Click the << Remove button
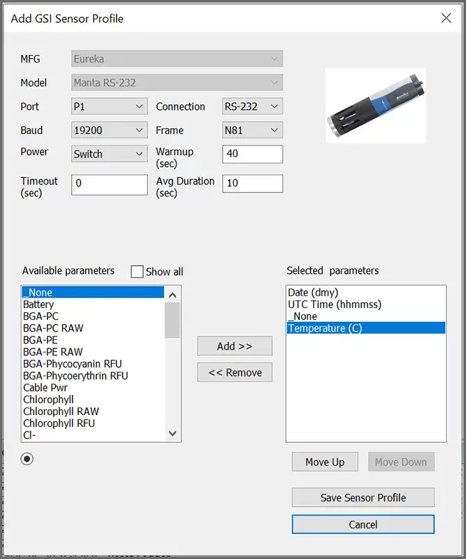The image size is (466, 559). [235, 372]
